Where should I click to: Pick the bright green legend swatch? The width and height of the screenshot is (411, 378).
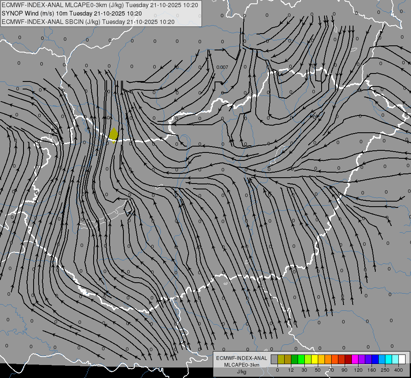coord(301,359)
